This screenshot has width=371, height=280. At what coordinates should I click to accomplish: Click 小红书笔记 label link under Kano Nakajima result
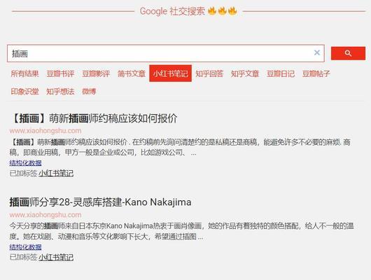point(56,258)
